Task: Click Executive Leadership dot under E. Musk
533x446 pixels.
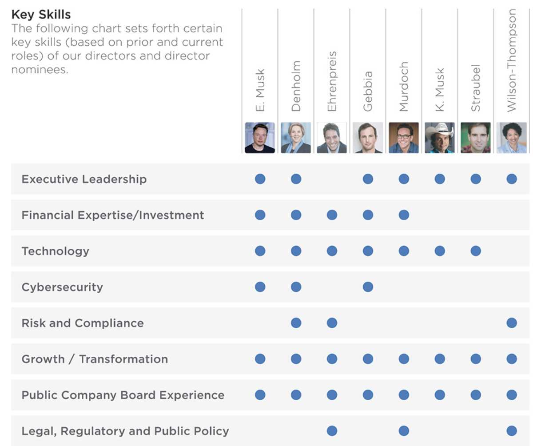Action: (260, 179)
